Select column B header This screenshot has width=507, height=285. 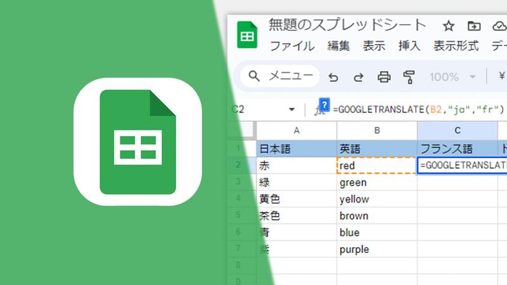(377, 130)
